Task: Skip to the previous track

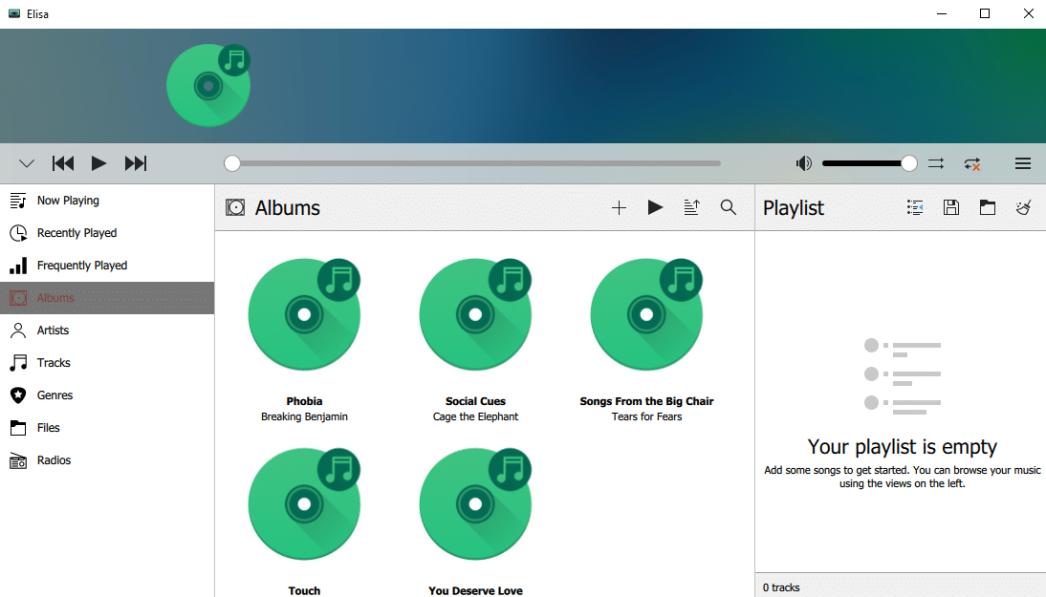Action: pos(63,163)
